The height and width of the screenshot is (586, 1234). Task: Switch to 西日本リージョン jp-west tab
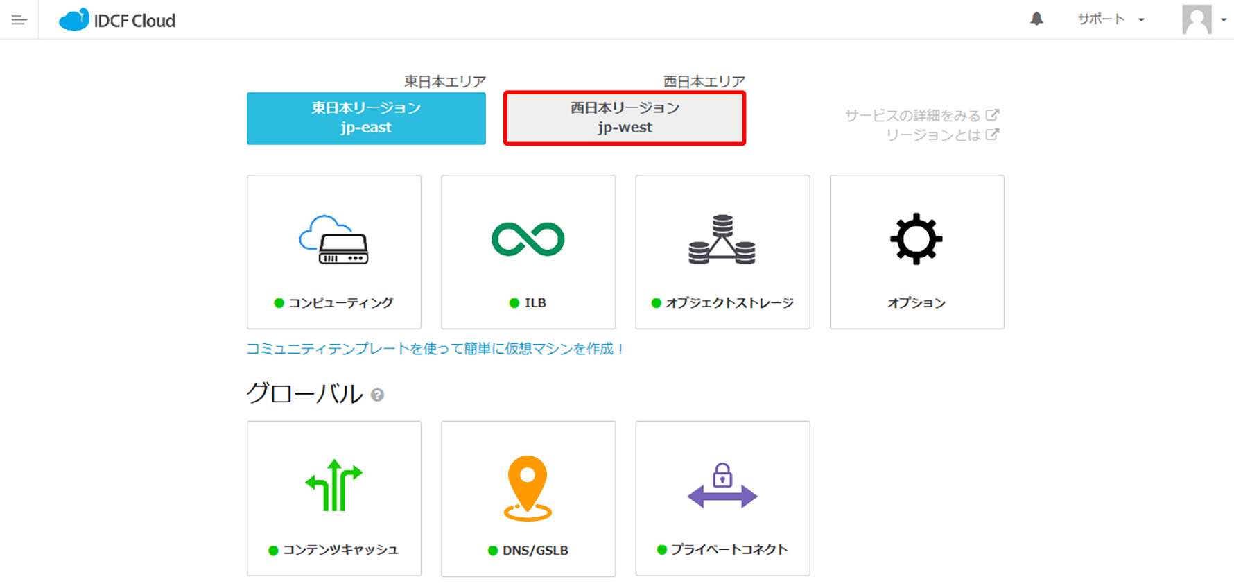[625, 118]
